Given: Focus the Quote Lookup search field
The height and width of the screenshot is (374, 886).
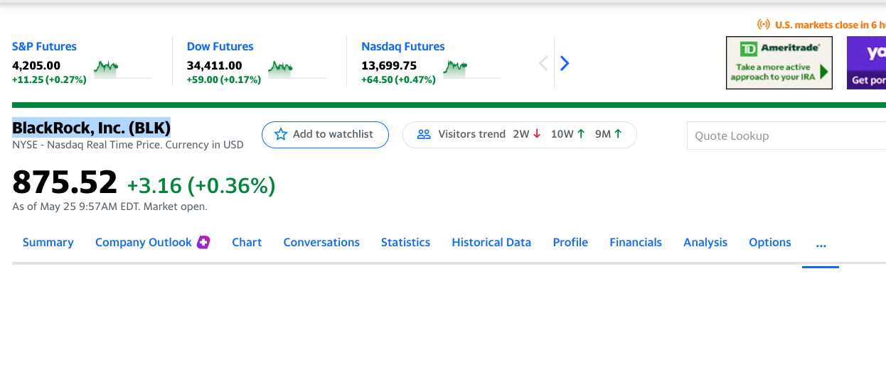Looking at the screenshot, I should coord(786,136).
